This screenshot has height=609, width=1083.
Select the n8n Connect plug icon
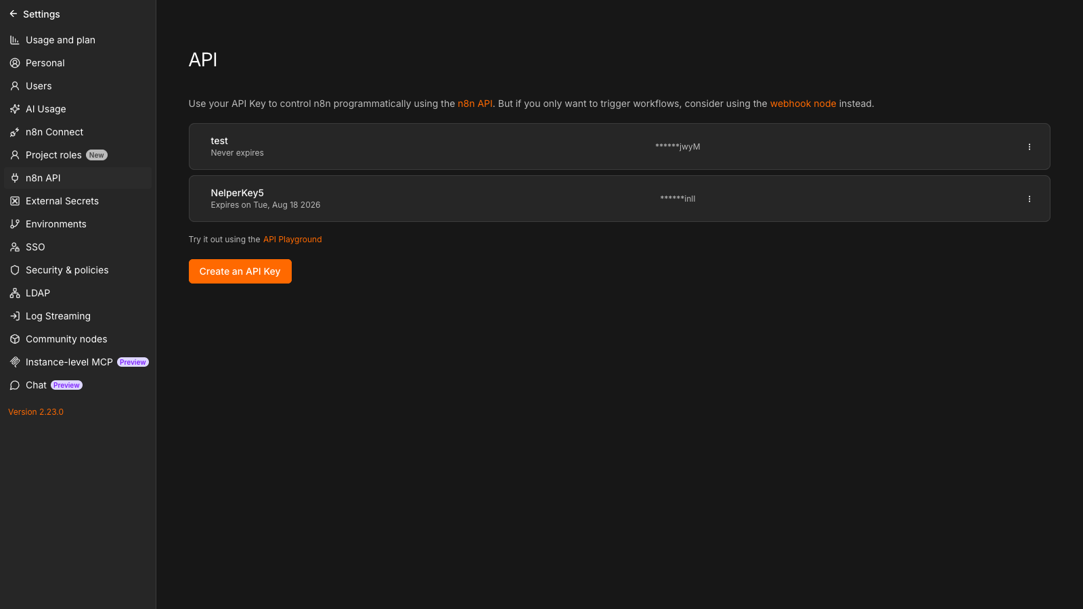click(x=15, y=132)
